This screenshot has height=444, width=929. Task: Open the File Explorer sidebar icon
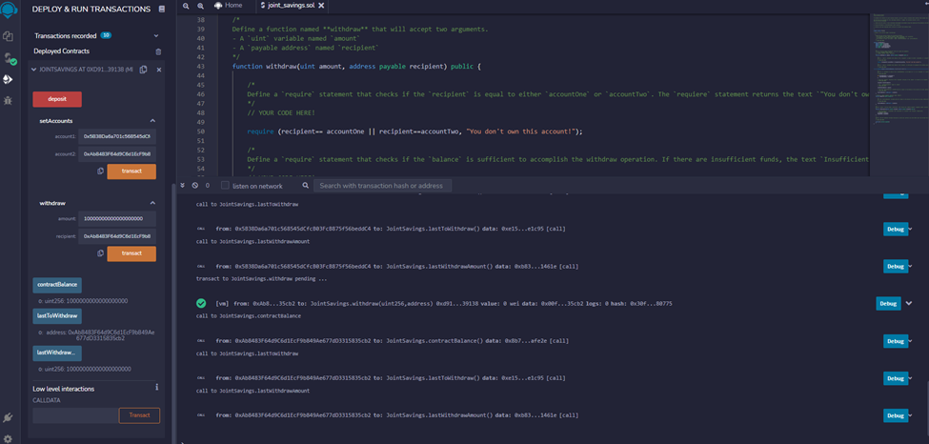pos(9,37)
